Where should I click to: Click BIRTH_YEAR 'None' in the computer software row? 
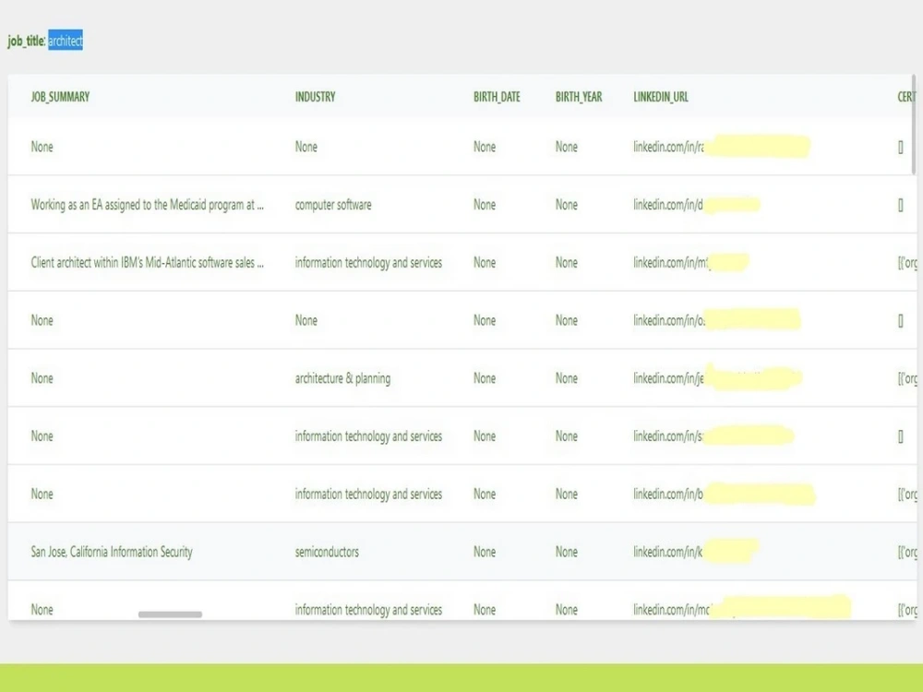pos(567,205)
